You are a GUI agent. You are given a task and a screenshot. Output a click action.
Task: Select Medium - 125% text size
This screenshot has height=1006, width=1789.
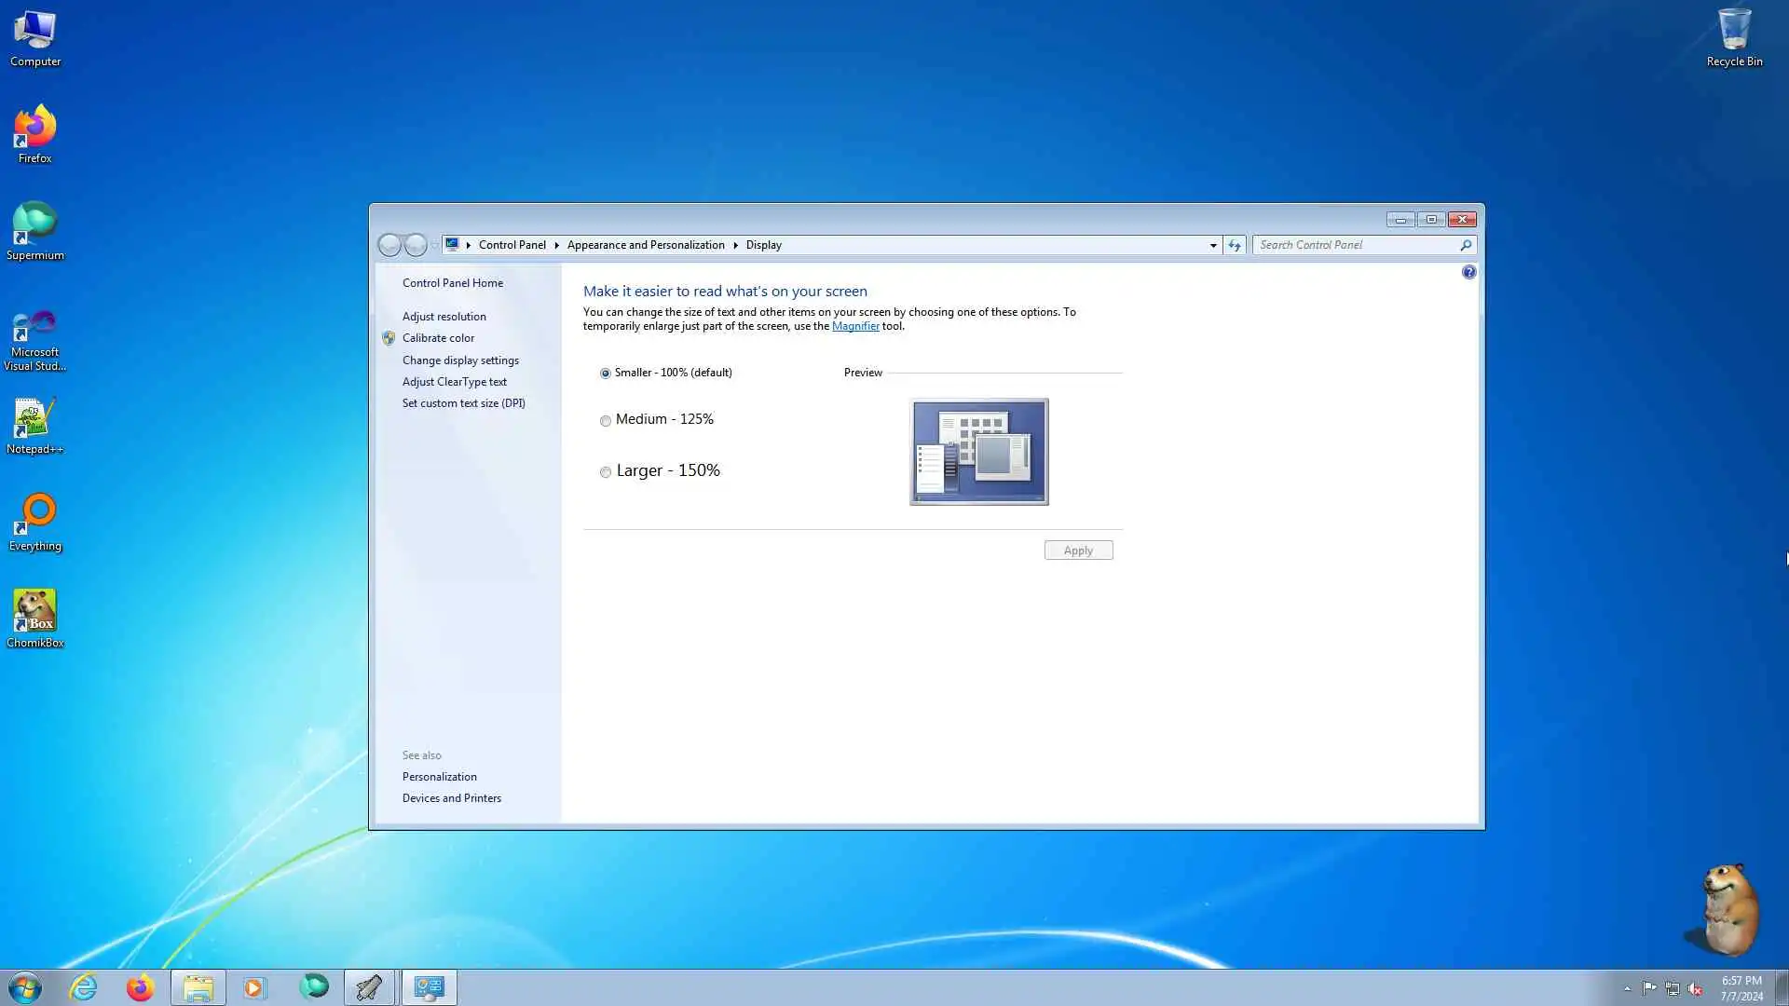[606, 421]
